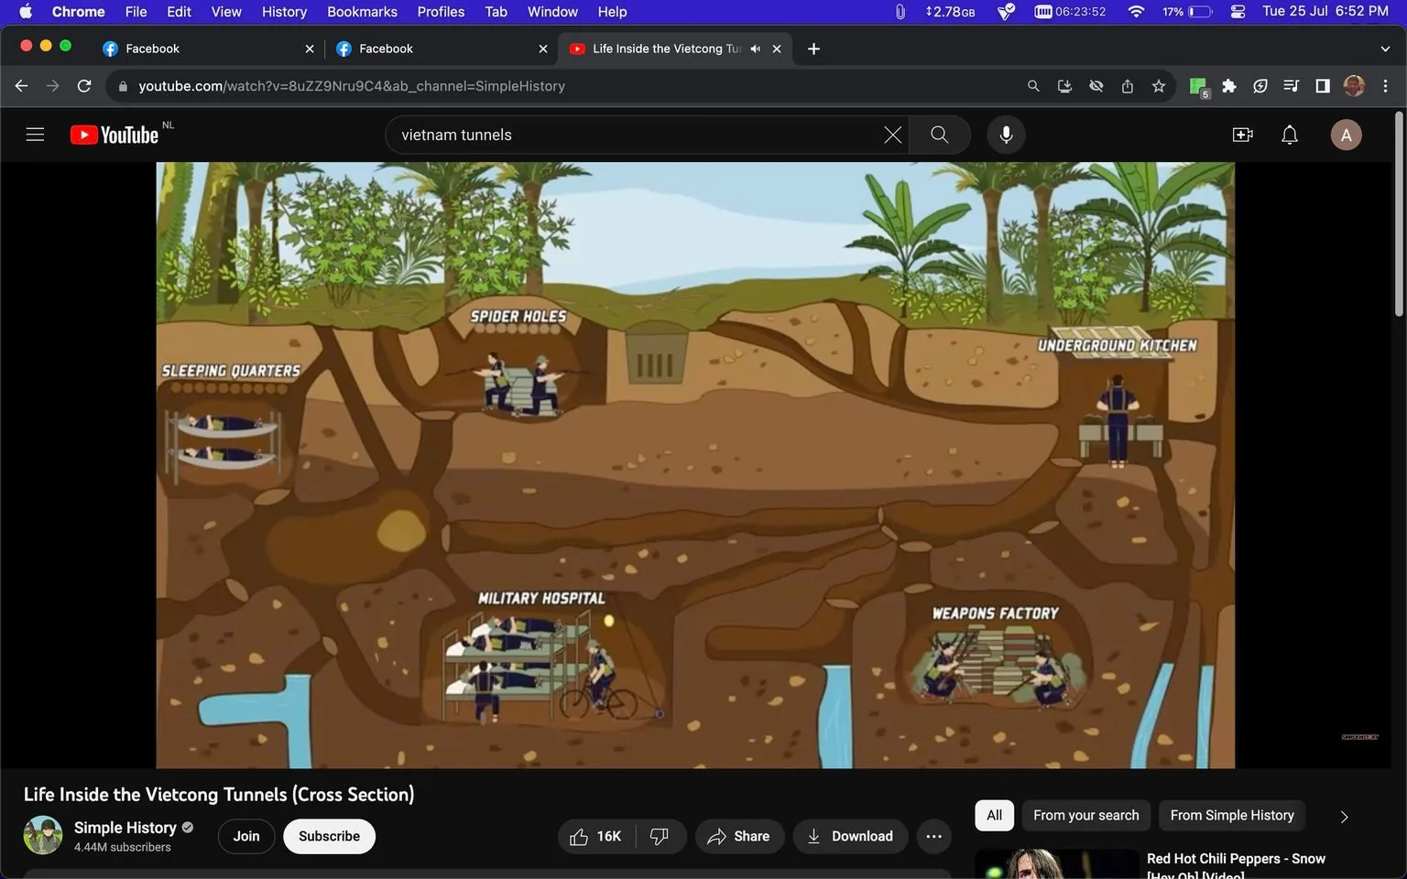1407x879 pixels.
Task: Start voice search with microphone icon
Action: pyautogui.click(x=1006, y=135)
